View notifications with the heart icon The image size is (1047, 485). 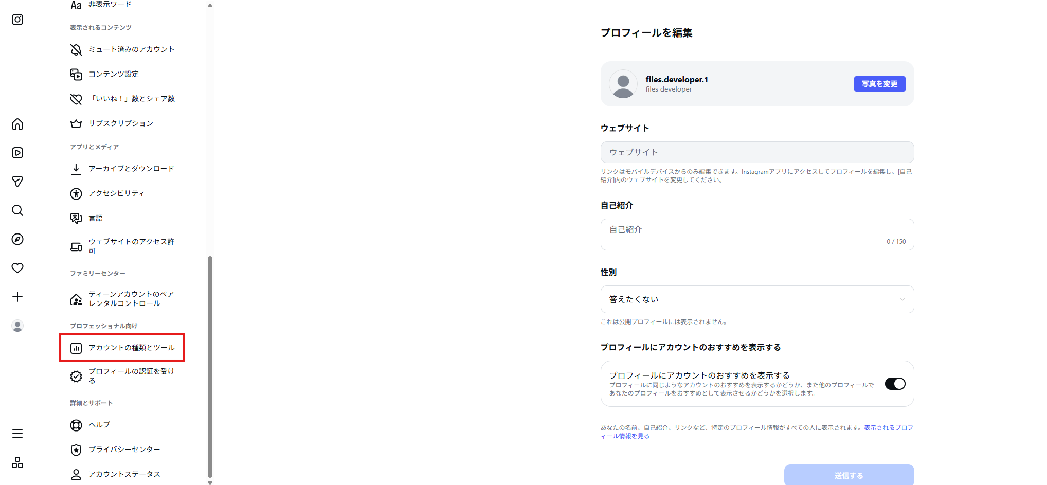[x=17, y=268]
